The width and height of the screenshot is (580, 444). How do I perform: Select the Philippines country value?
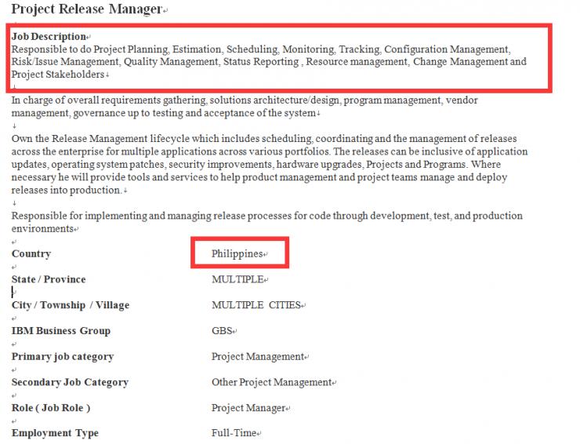pyautogui.click(x=237, y=254)
